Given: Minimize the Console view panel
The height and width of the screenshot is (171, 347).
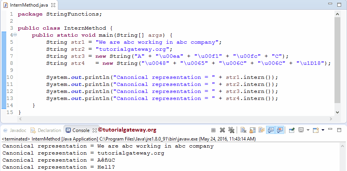Looking at the screenshot, I should click(330, 129).
